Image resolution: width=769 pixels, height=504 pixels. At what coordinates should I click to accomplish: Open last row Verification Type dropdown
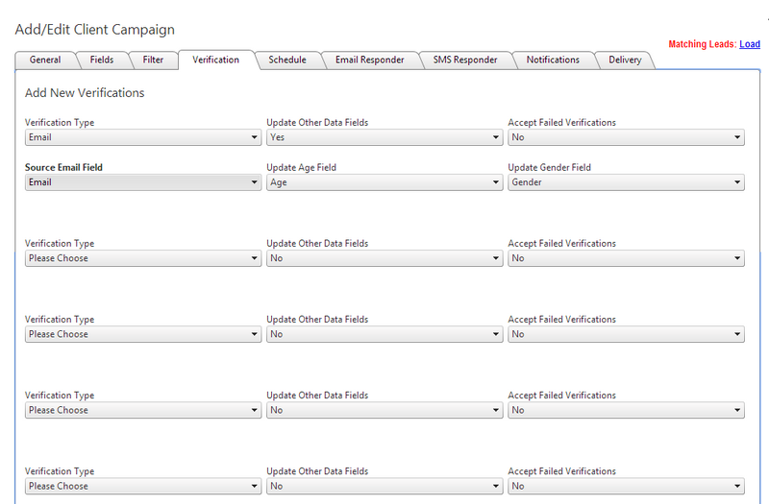143,486
